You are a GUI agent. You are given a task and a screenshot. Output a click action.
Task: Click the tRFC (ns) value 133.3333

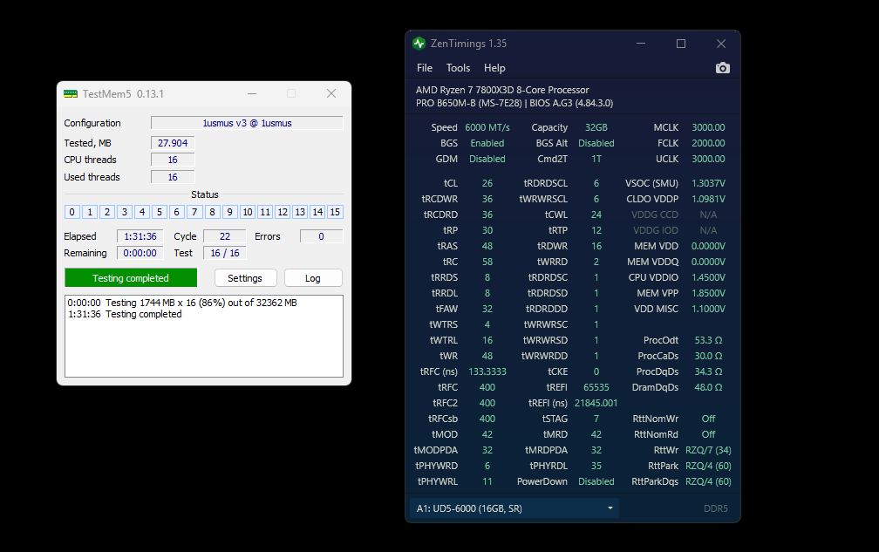pos(487,371)
